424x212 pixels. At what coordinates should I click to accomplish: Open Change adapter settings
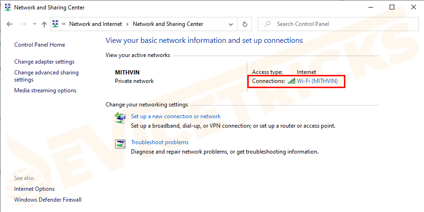pyautogui.click(x=44, y=62)
